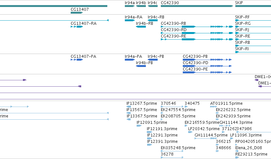
Task: Click the CG42390-PD protein feature
Action: point(207,66)
